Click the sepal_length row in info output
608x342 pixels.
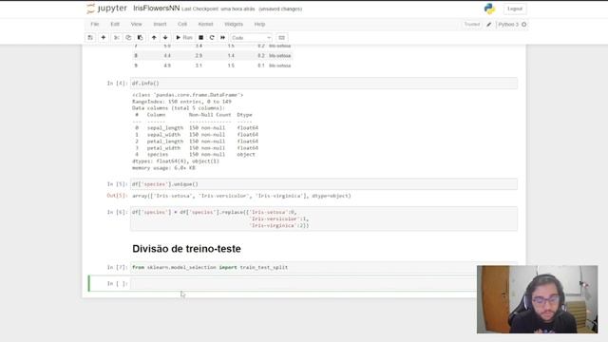(x=196, y=127)
